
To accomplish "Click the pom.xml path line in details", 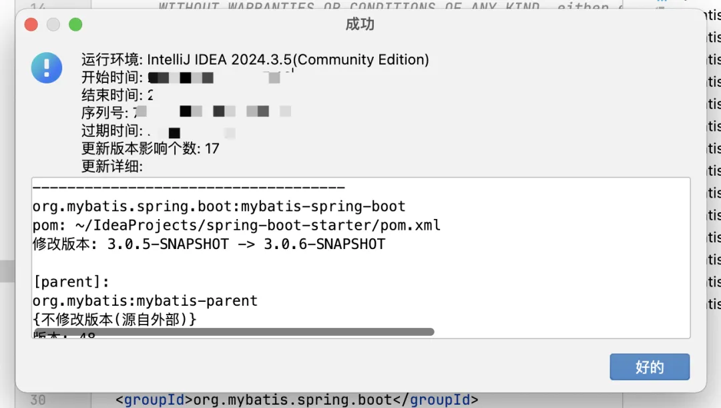I will click(x=236, y=226).
